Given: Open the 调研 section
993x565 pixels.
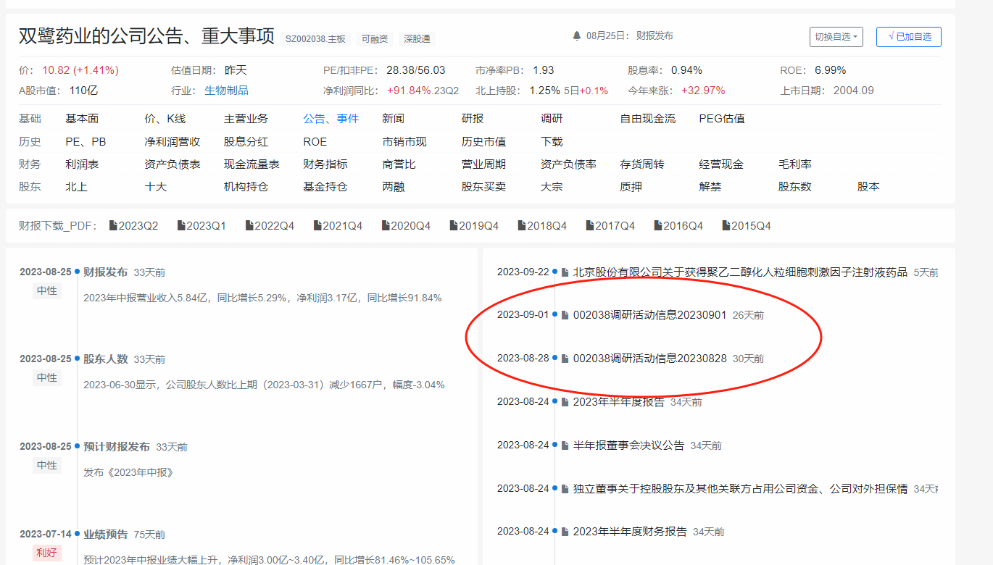Looking at the screenshot, I should point(552,119).
